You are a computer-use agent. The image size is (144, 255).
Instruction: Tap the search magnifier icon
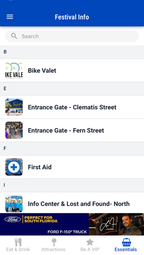[14, 36]
